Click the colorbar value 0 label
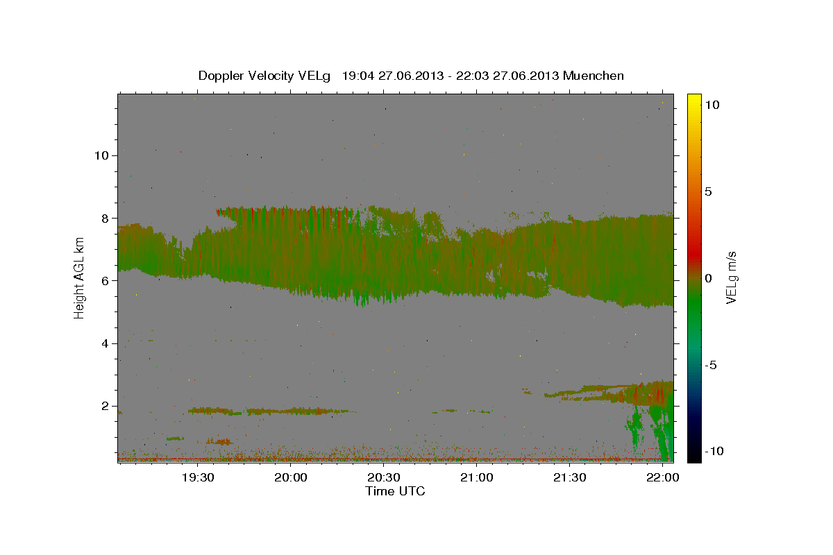 pyautogui.click(x=708, y=278)
